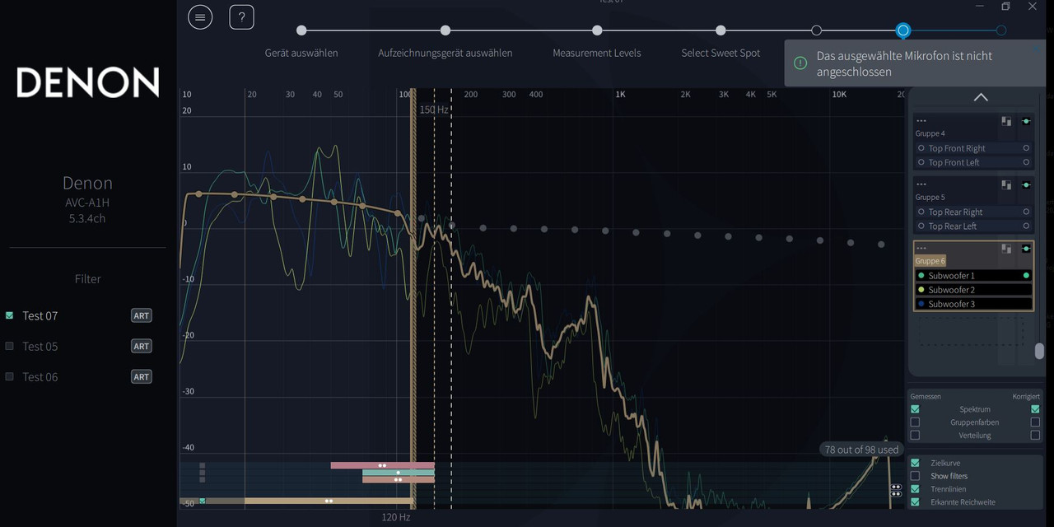This screenshot has width=1054, height=527.
Task: Click ART badge next to Test 07
Action: click(x=142, y=315)
